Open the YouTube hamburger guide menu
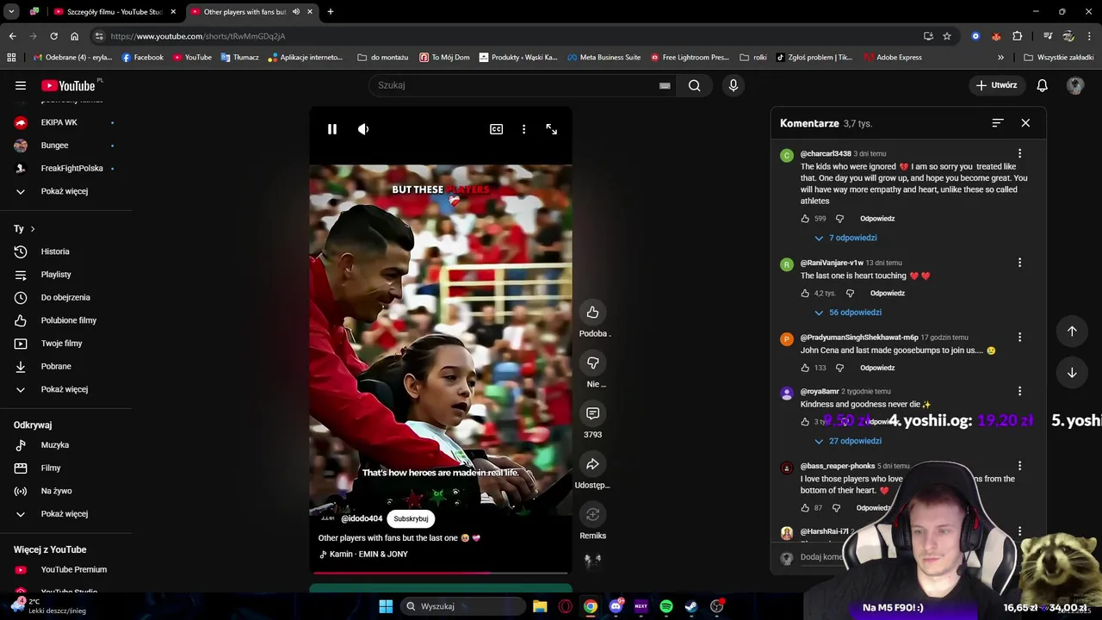The width and height of the screenshot is (1102, 620). coord(21,85)
